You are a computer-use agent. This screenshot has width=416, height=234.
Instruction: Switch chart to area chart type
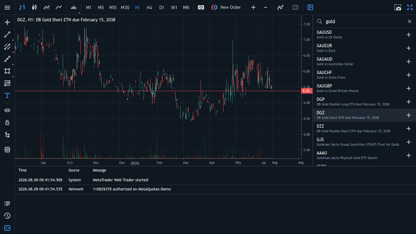47,7
